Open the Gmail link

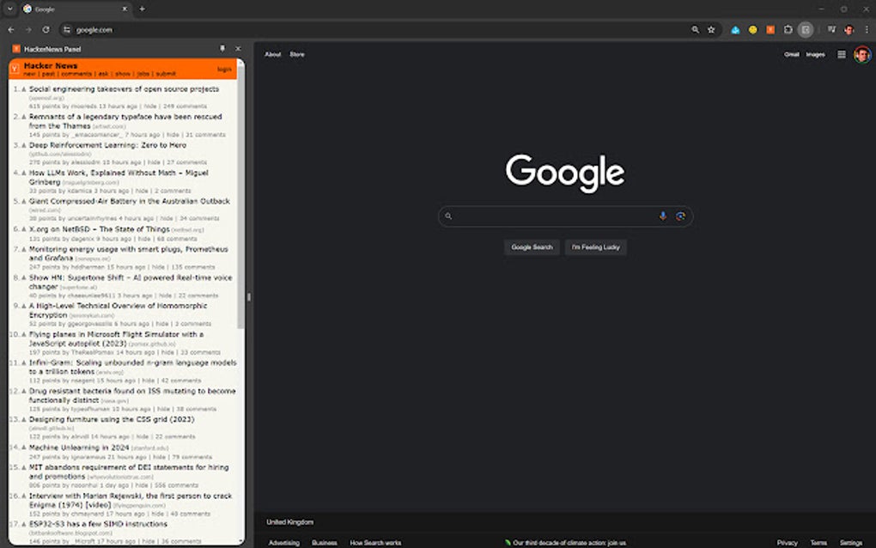click(x=794, y=53)
